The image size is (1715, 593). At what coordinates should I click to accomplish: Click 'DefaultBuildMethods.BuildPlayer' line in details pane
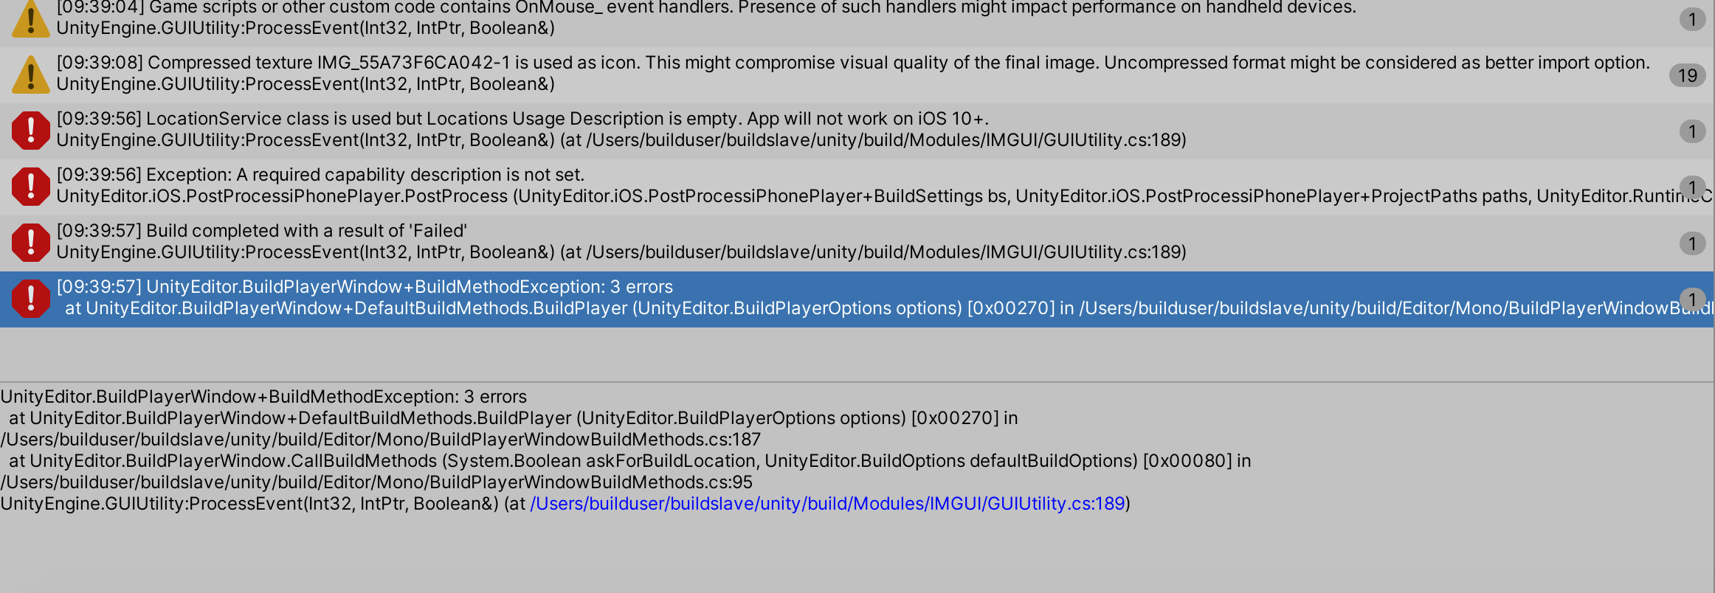pos(514,418)
